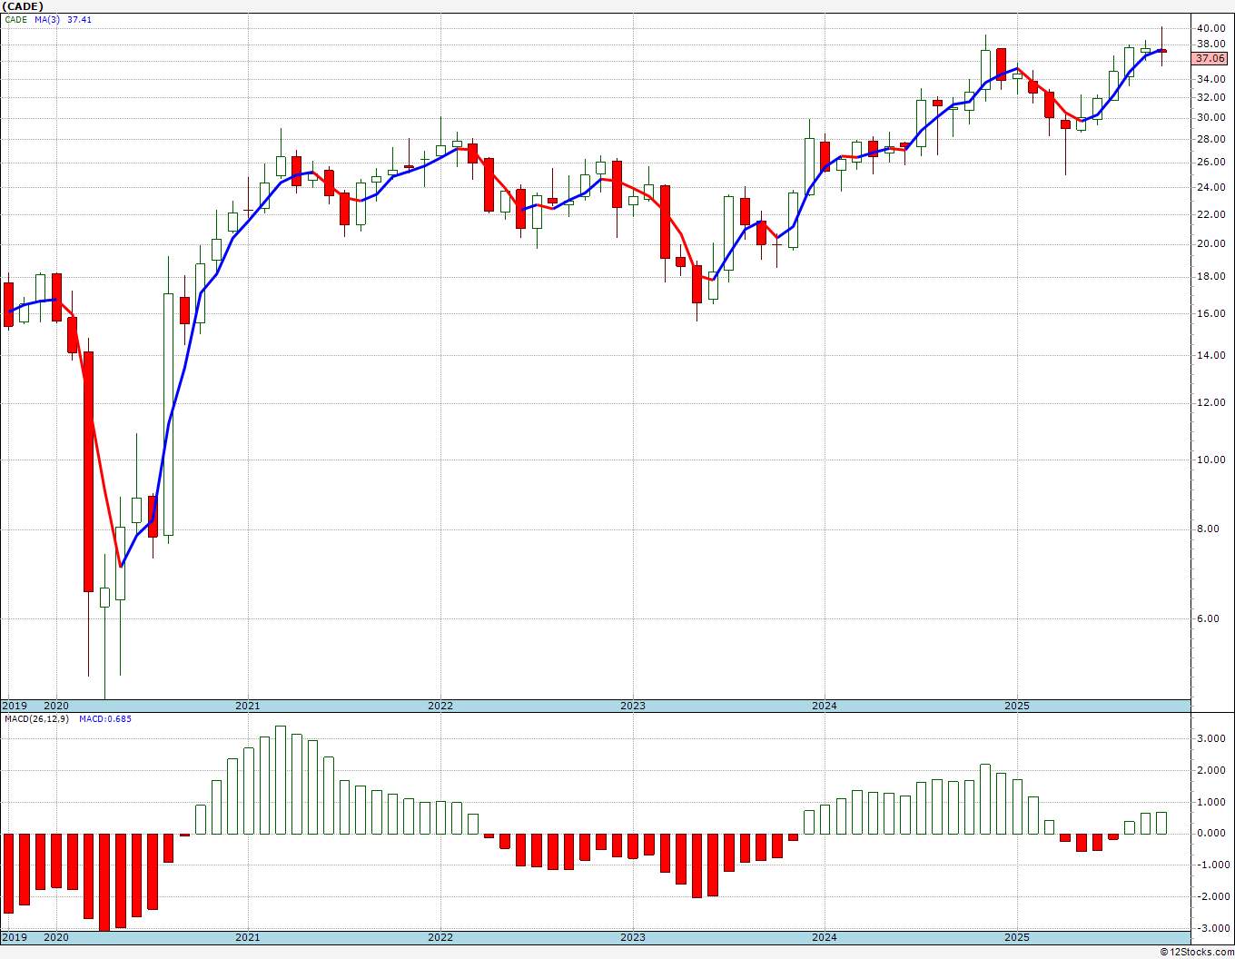
Task: Select 2023 on the price chart time axis
Action: point(633,706)
